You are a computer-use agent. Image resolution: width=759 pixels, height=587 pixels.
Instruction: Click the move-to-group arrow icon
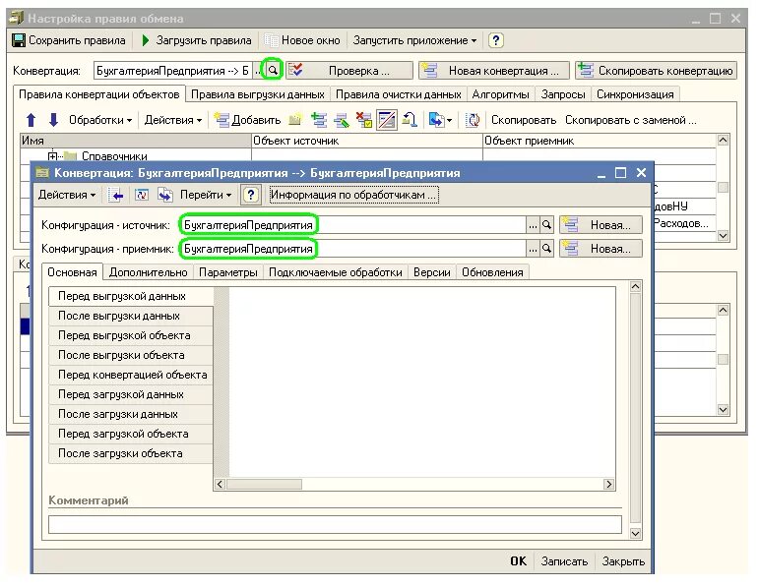tap(410, 120)
